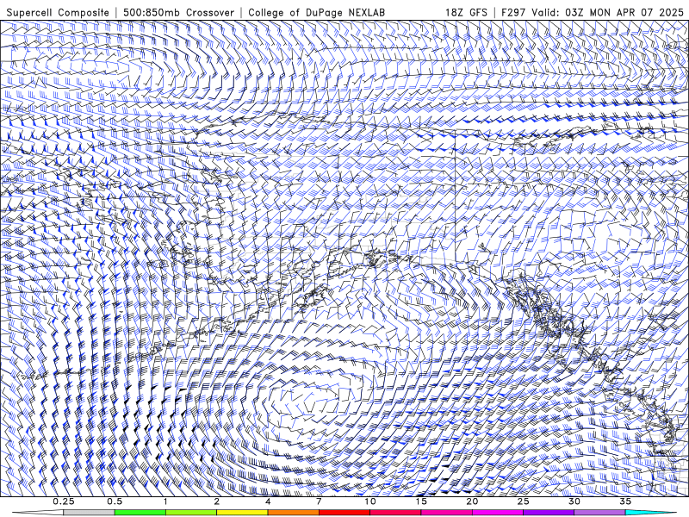Select the crimson 10–15 legend segment
Viewport: 689px width, 517px height.
click(395, 513)
